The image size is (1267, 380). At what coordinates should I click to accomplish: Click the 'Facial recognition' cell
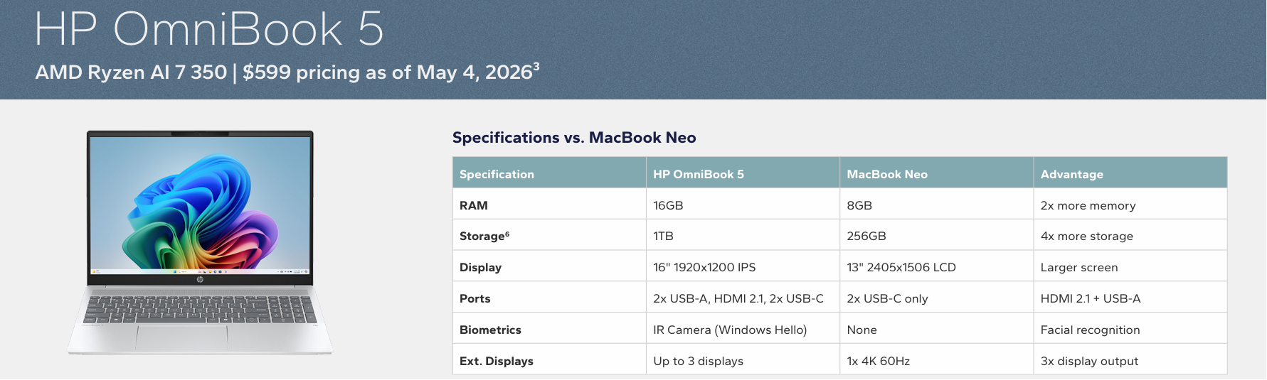pyautogui.click(x=1130, y=330)
